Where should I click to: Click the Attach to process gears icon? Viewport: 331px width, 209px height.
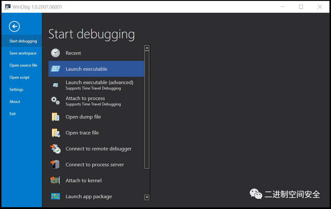(x=55, y=101)
